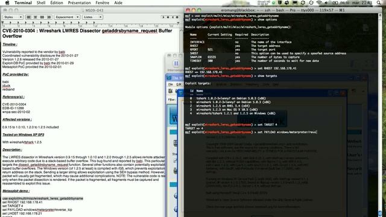The width and height of the screenshot is (386, 217).
Task: Click the 'Timeline :' heading
Action: [x=10, y=45]
